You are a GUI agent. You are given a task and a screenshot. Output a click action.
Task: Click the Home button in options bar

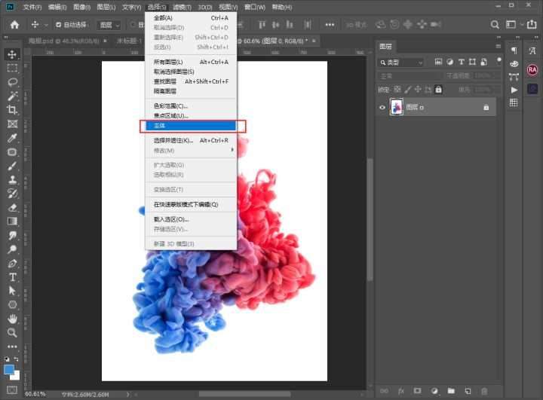point(14,24)
